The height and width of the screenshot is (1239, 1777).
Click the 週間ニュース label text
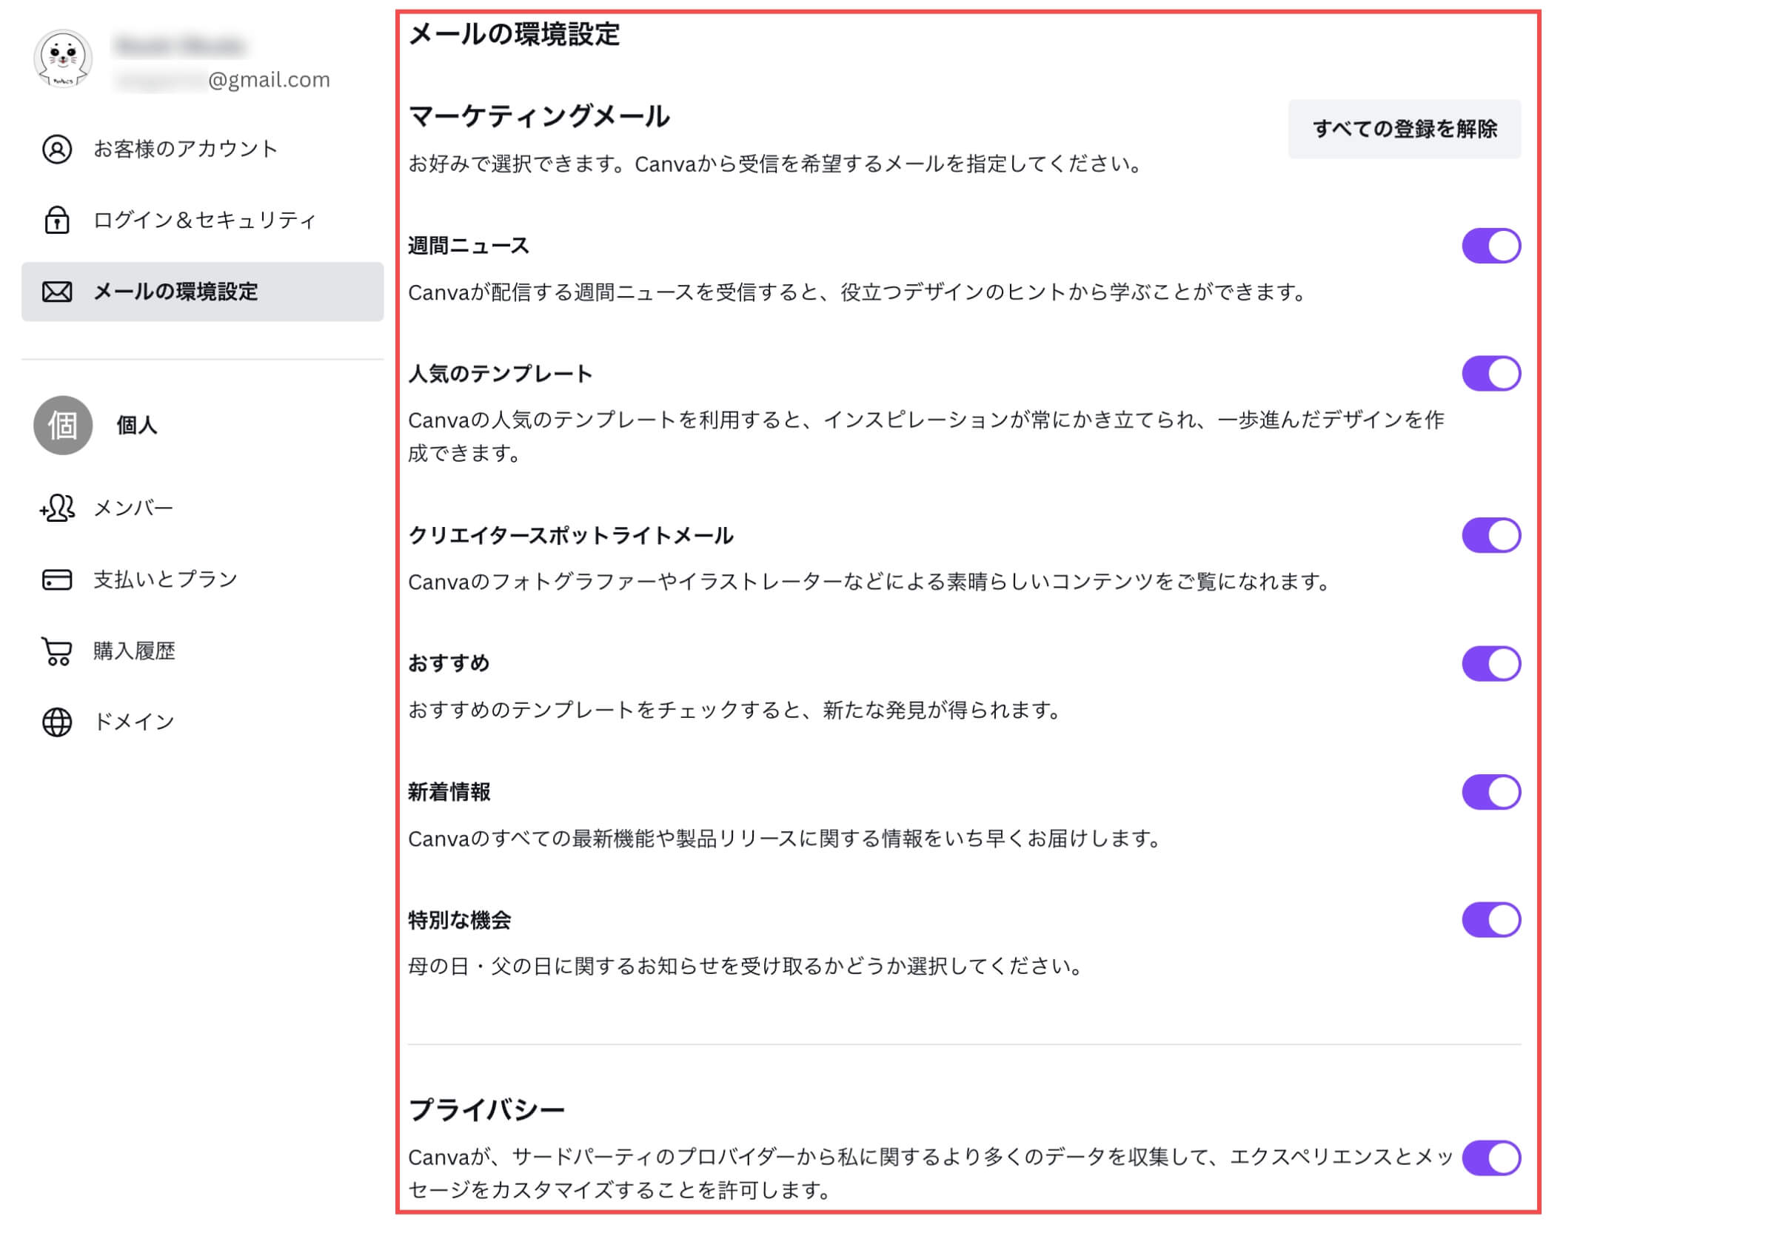point(469,246)
